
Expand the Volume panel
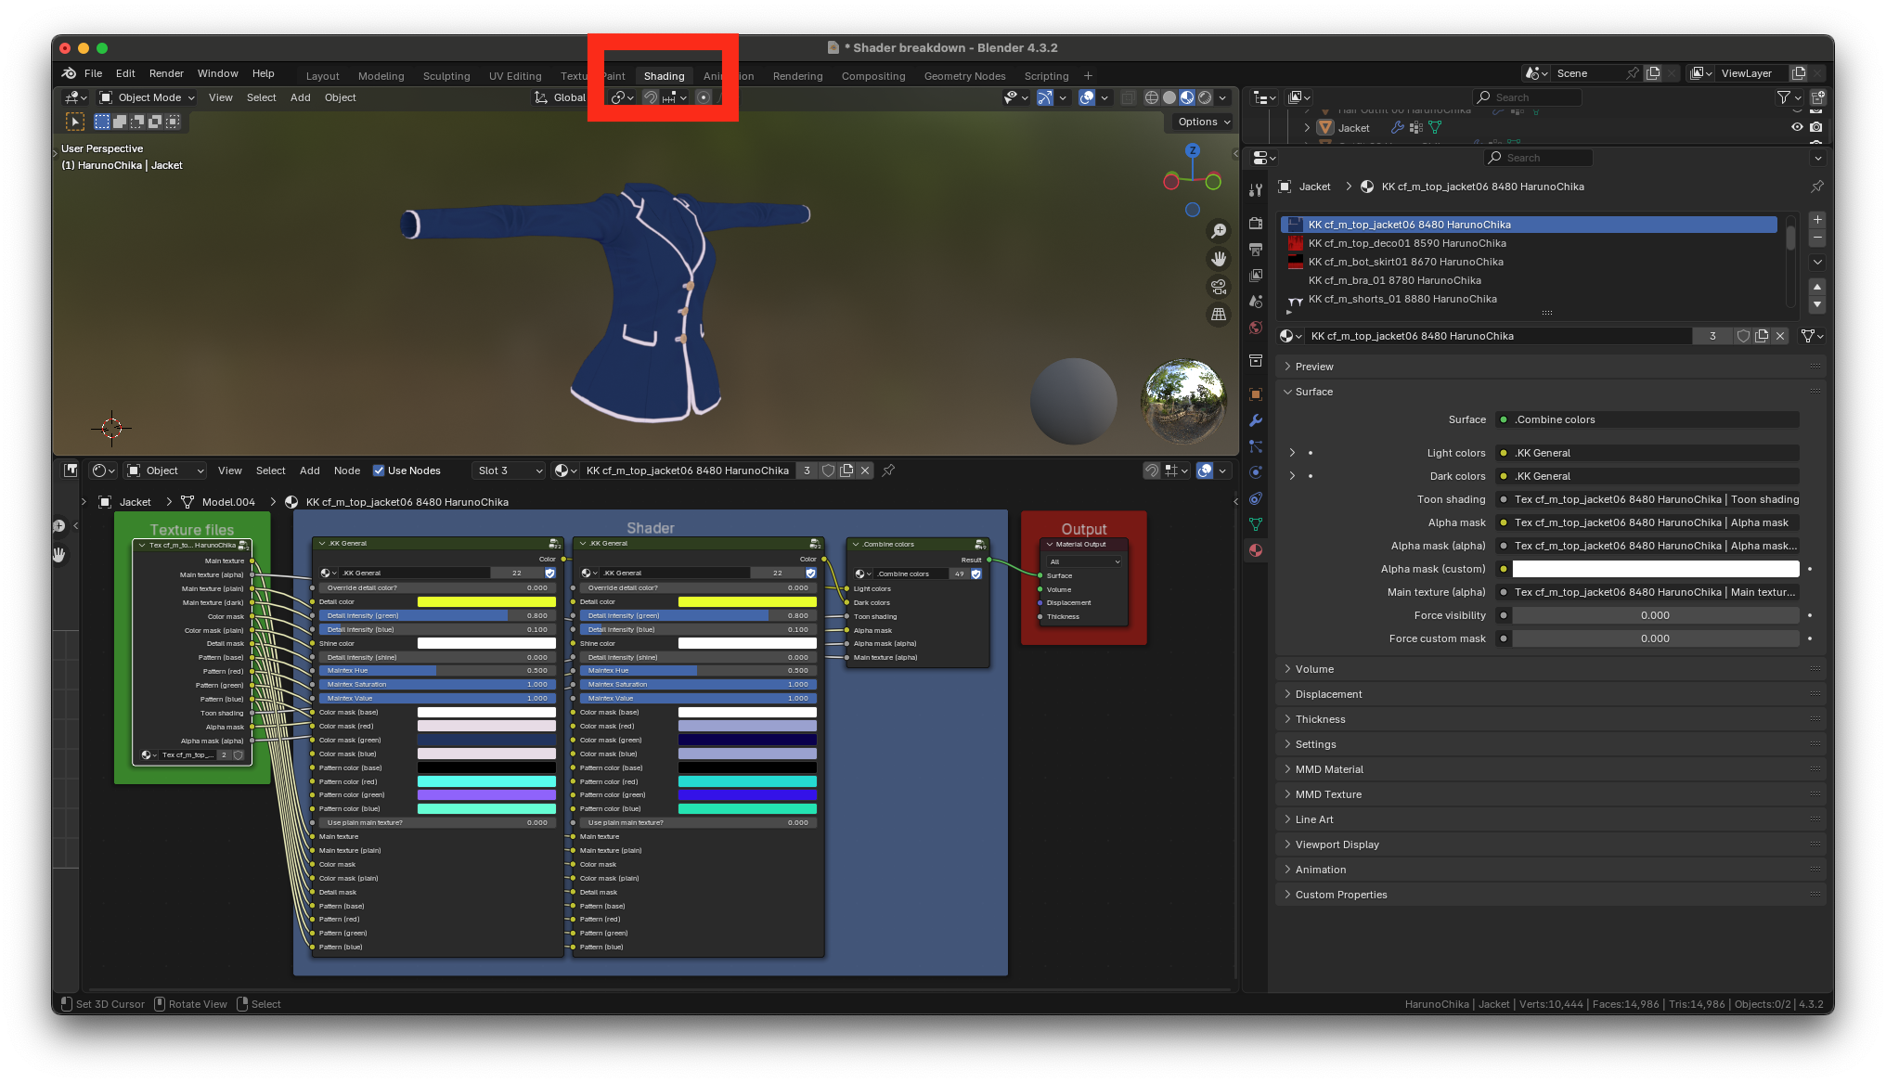(1314, 669)
